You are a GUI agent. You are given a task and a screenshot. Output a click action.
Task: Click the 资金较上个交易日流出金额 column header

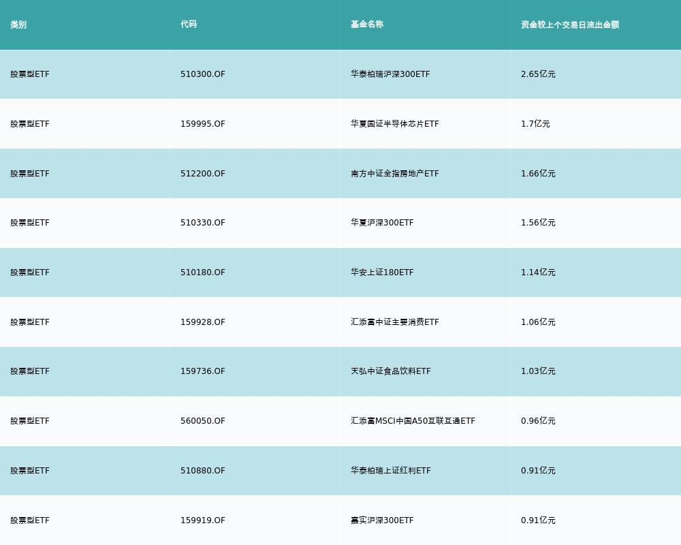pos(570,25)
